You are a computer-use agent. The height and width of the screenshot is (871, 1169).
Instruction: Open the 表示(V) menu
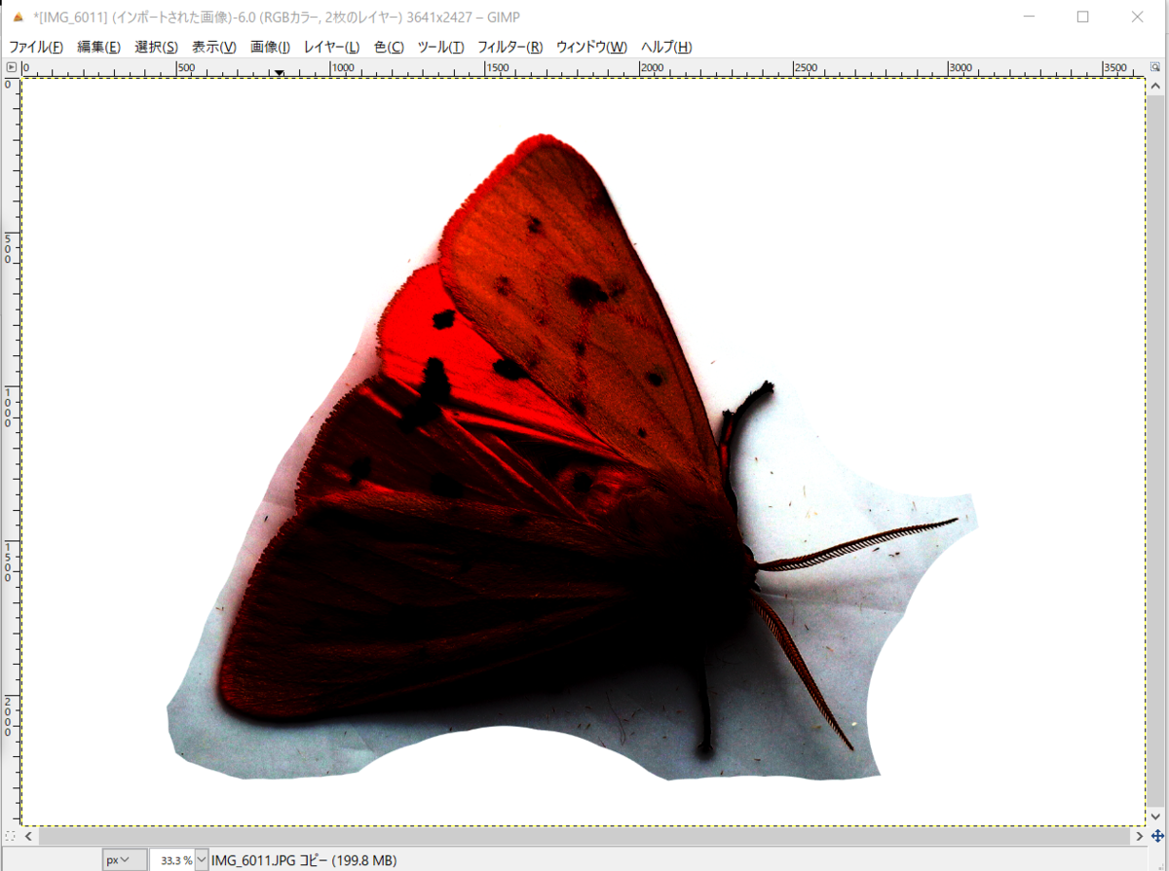(x=214, y=47)
